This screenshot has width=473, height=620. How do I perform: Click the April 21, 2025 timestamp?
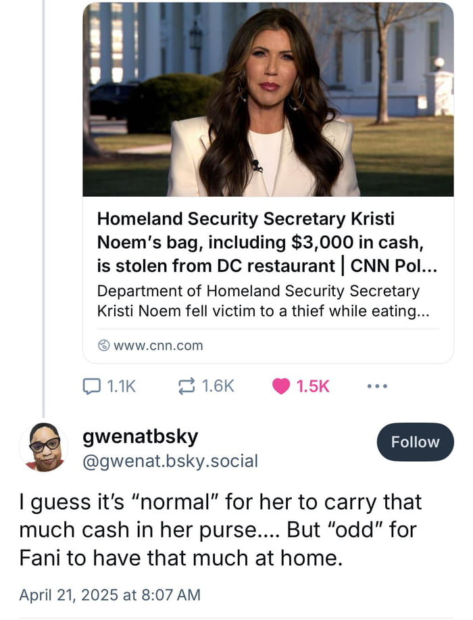coord(109,595)
